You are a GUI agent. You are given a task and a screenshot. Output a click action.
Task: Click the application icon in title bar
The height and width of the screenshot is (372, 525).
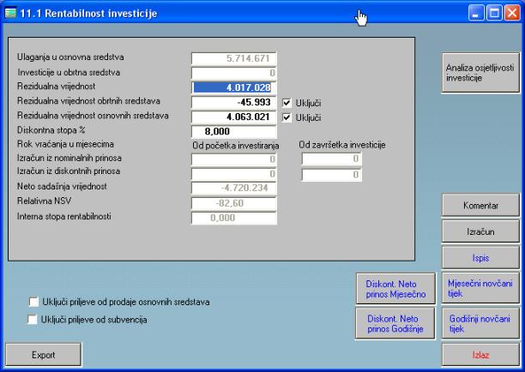(x=10, y=13)
